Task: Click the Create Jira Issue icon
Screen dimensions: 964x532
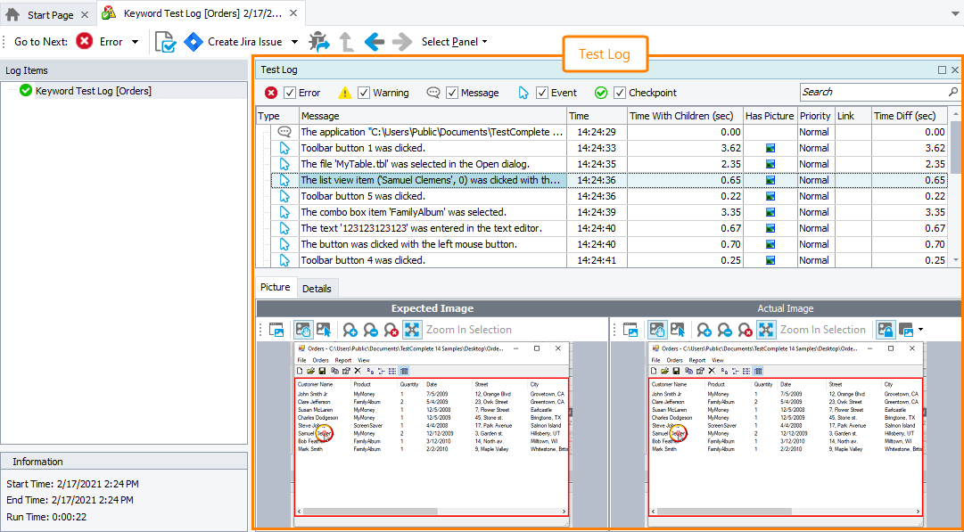Action: click(194, 42)
